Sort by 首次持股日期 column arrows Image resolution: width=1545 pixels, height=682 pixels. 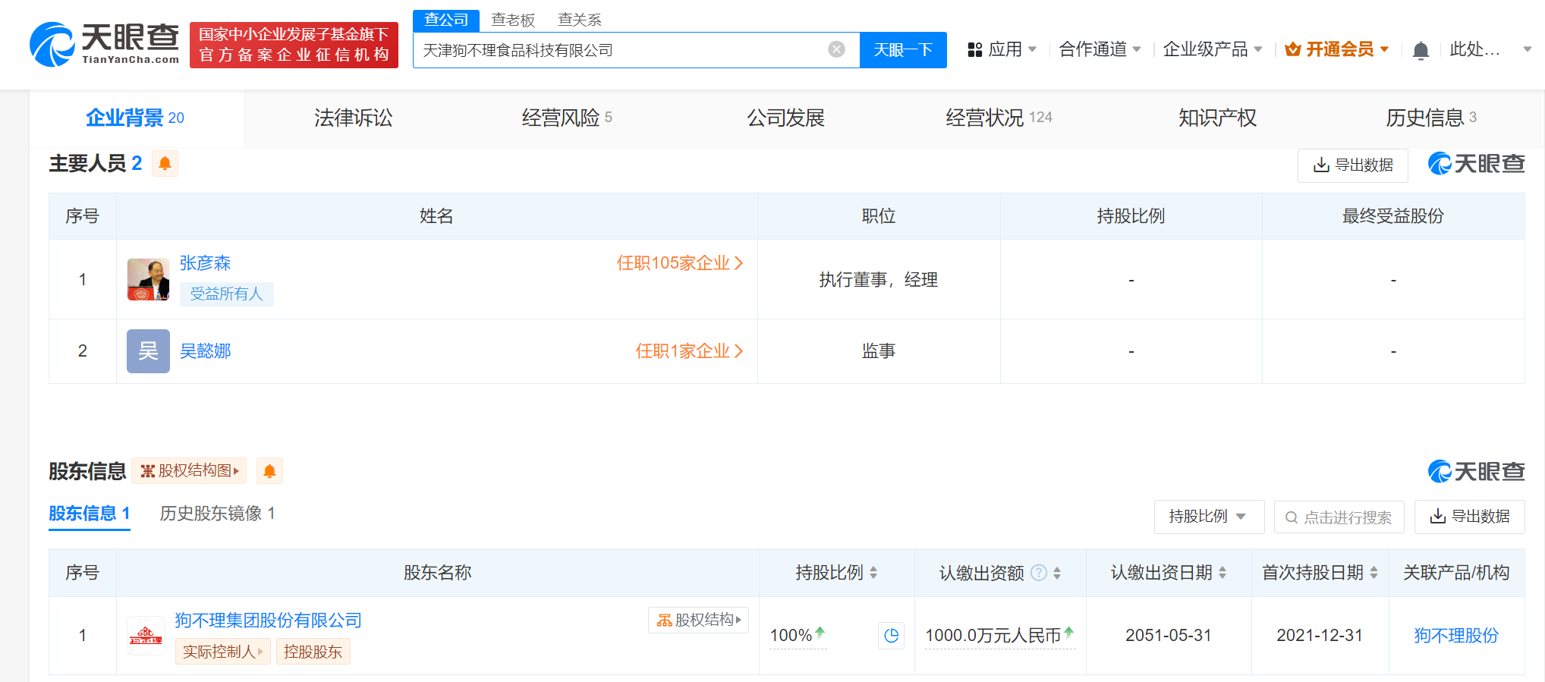1374,573
